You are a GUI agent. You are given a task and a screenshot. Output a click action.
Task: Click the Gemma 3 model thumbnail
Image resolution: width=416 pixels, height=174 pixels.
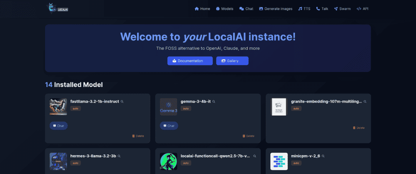168,107
